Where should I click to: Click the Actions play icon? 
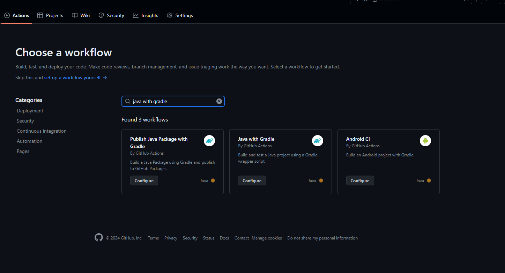click(x=7, y=15)
